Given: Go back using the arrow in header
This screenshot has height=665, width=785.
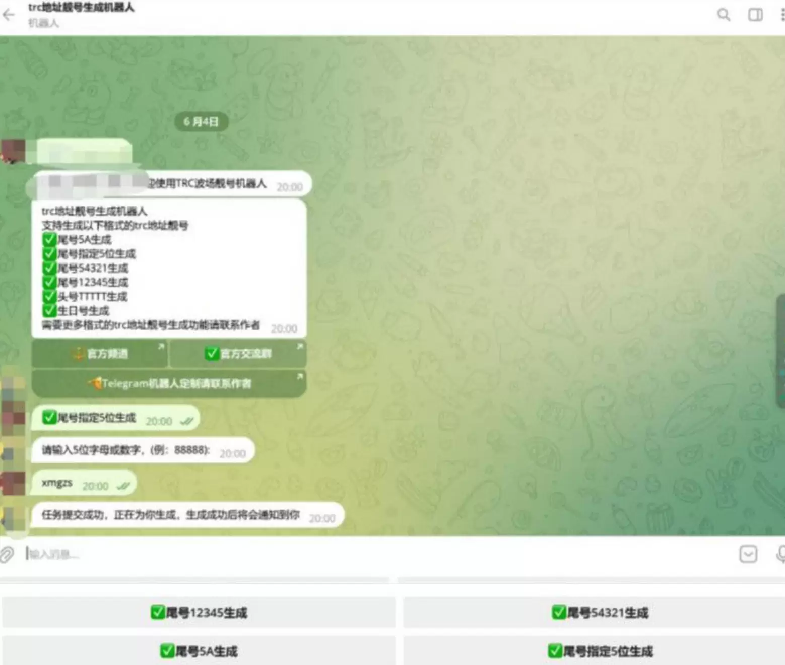Looking at the screenshot, I should pyautogui.click(x=9, y=15).
